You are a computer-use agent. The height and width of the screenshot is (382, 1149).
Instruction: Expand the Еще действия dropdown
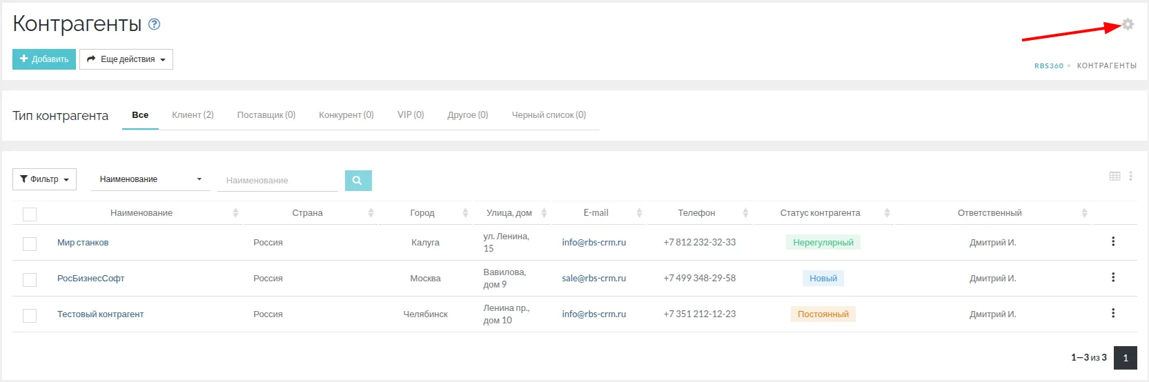[126, 59]
